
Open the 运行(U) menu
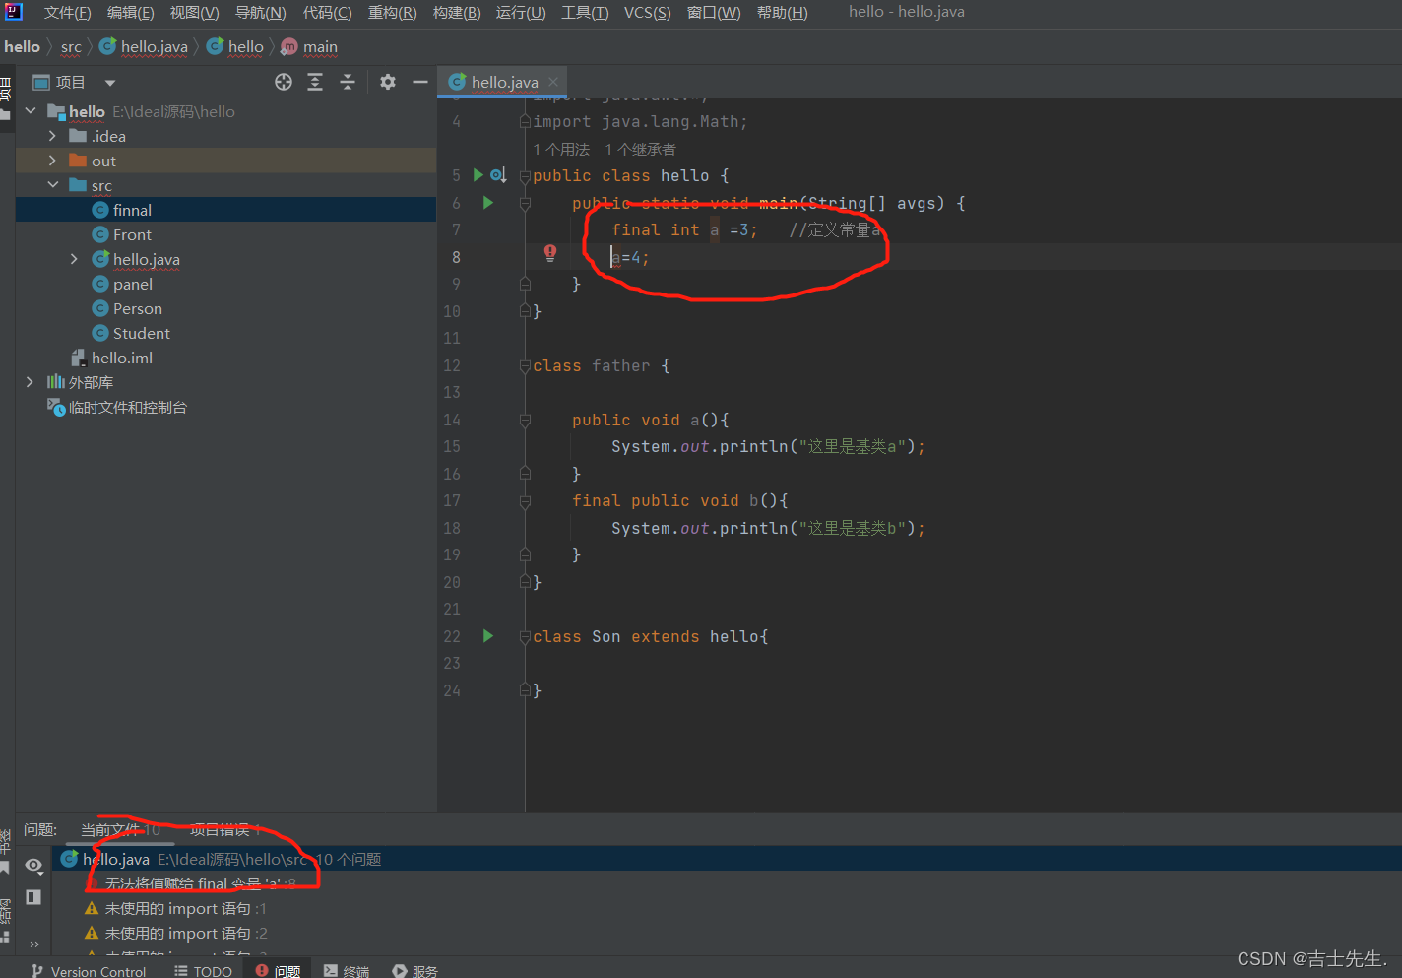coord(521,13)
